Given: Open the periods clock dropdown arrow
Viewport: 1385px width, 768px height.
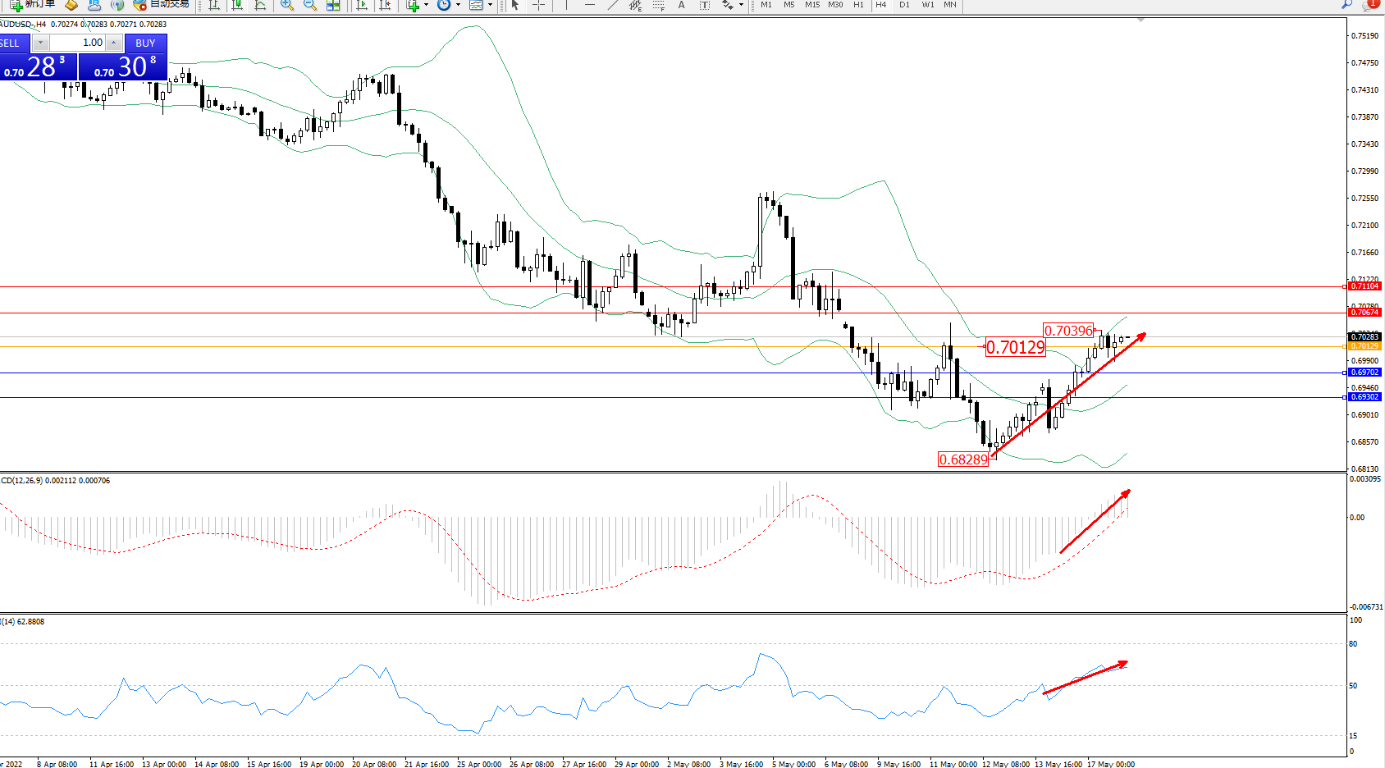Looking at the screenshot, I should (458, 5).
